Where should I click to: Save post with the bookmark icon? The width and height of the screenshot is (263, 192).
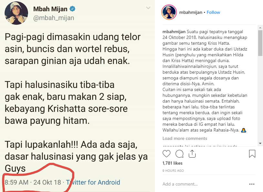[x=252, y=154]
